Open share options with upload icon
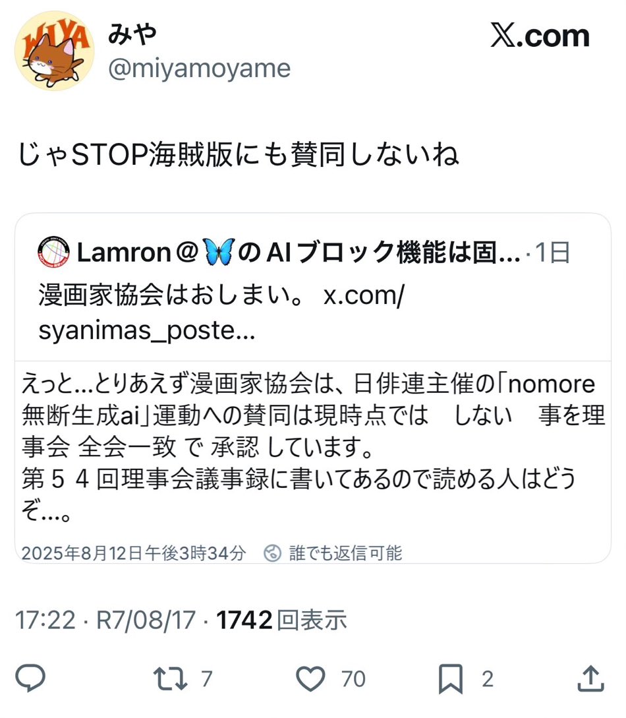This screenshot has width=626, height=718. (x=591, y=678)
